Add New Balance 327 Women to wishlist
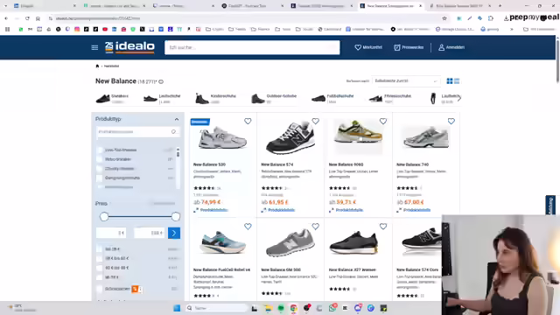This screenshot has height=315, width=560. click(x=383, y=227)
